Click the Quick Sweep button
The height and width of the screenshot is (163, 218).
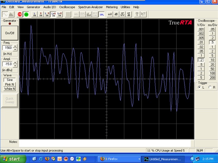[x=10, y=101]
